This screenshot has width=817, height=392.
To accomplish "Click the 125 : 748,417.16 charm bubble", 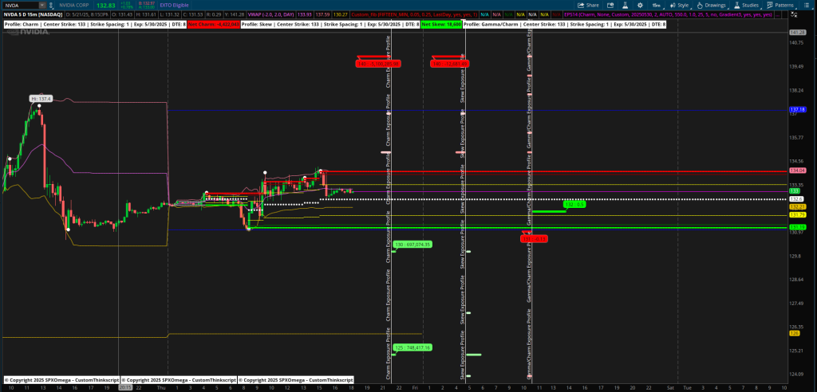I will pos(412,347).
